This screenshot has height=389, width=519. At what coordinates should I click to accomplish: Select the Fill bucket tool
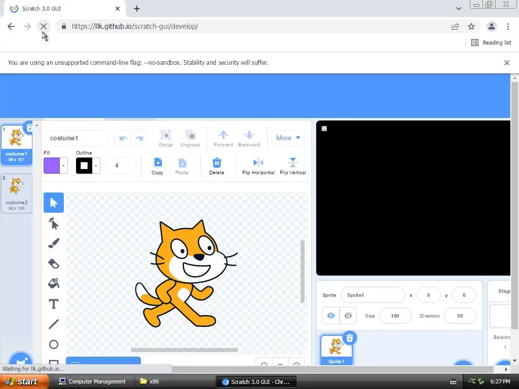[x=54, y=284]
